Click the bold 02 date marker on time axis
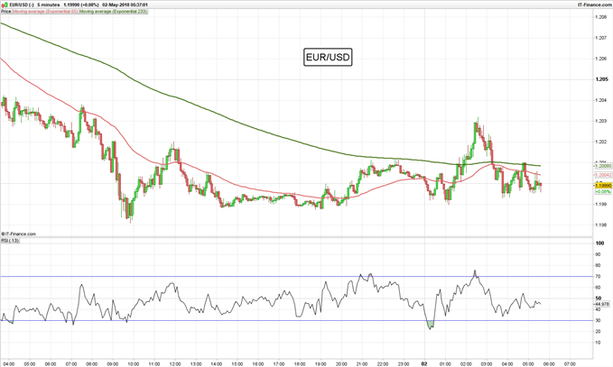 pos(424,364)
